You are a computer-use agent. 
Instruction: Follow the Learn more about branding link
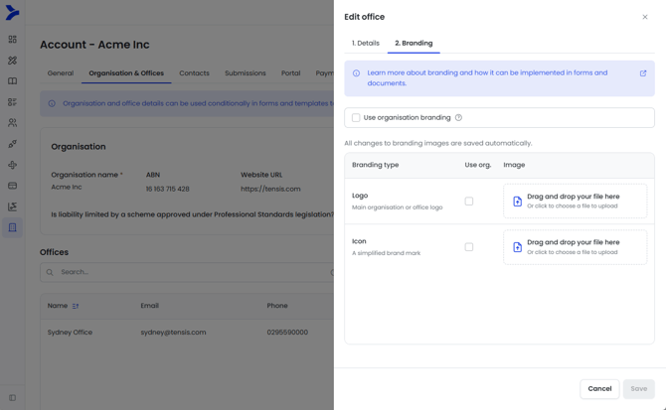click(x=487, y=72)
